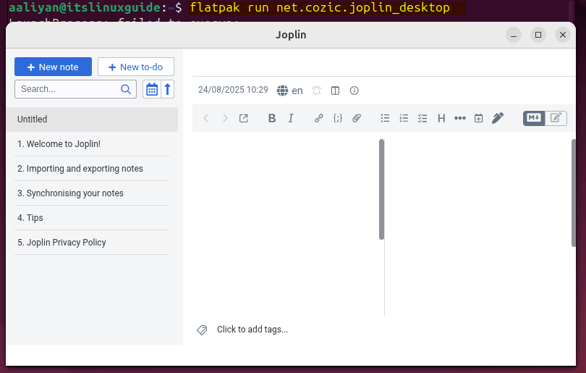Insert a bulleted list

pyautogui.click(x=386, y=119)
